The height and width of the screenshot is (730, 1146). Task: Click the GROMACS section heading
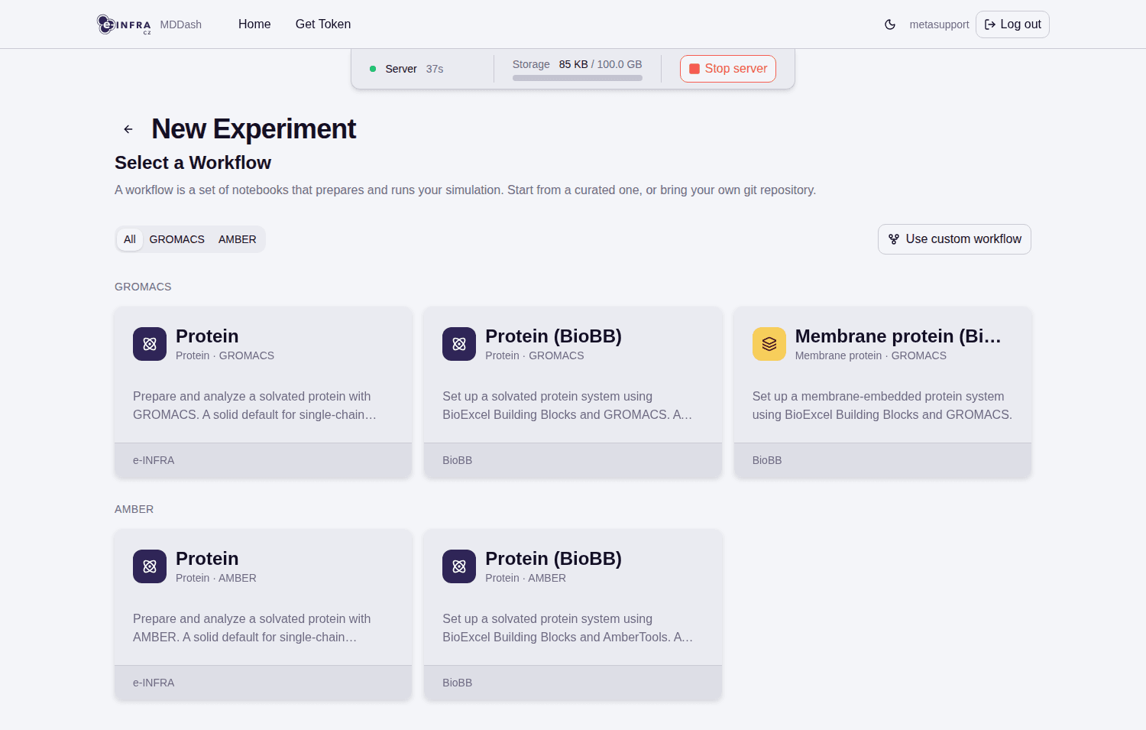tap(143, 287)
